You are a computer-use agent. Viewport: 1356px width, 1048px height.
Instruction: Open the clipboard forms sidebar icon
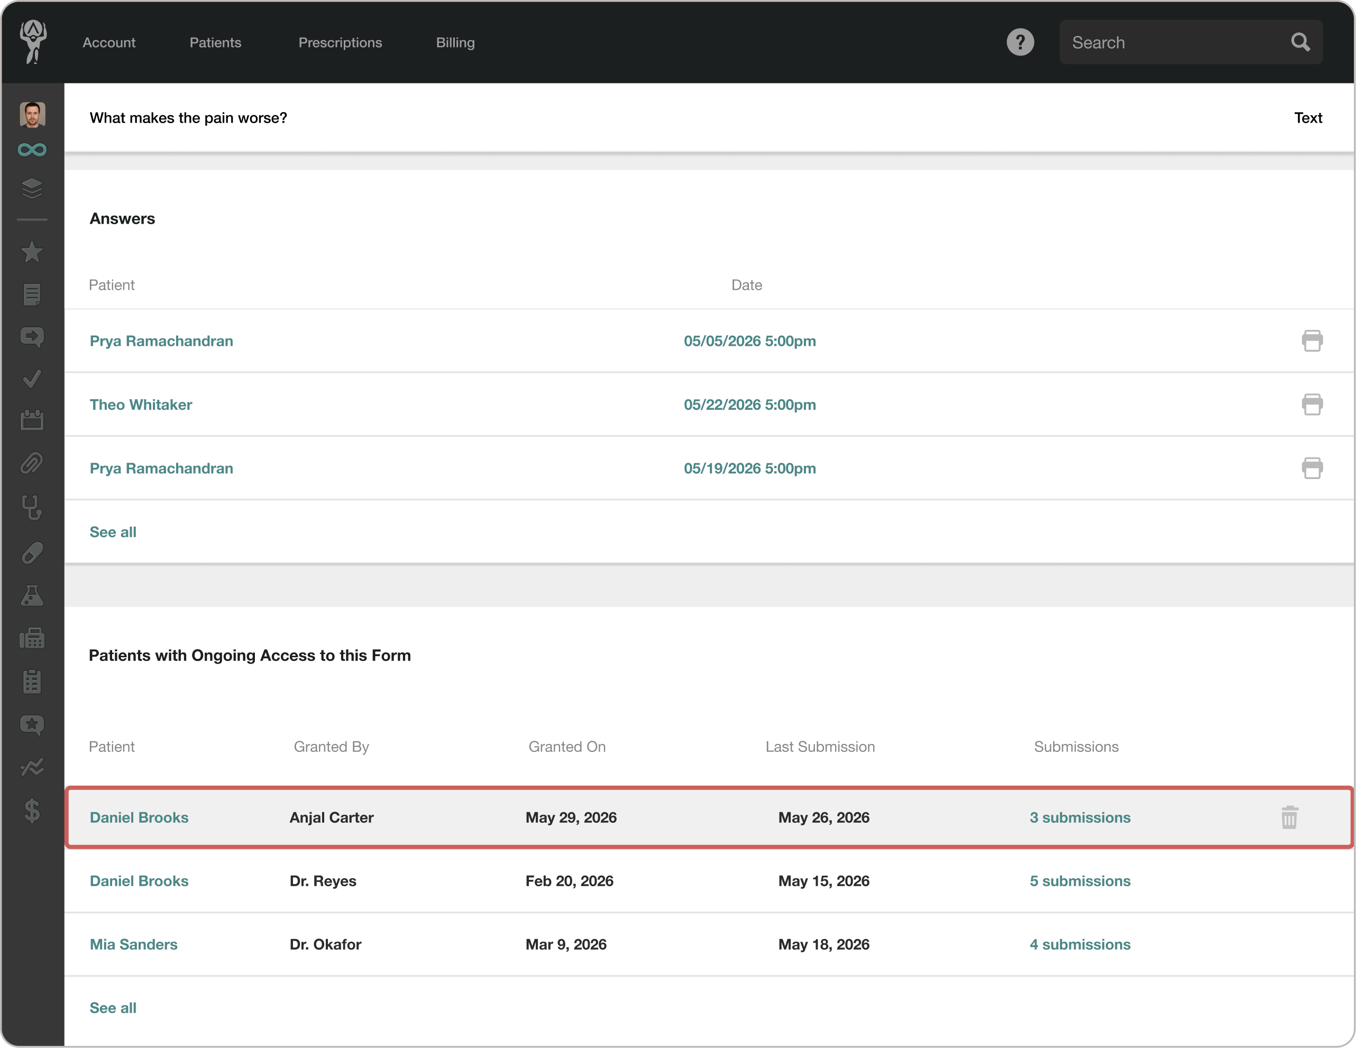coord(32,682)
